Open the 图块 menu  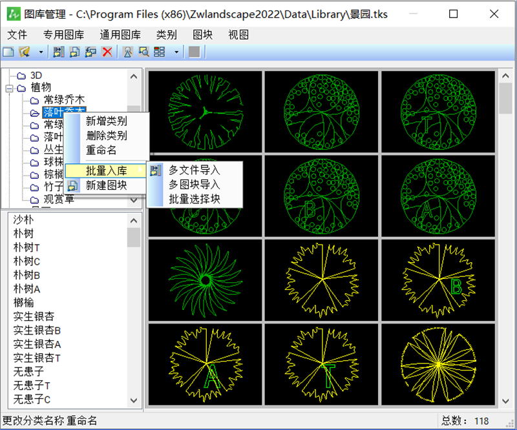point(203,35)
